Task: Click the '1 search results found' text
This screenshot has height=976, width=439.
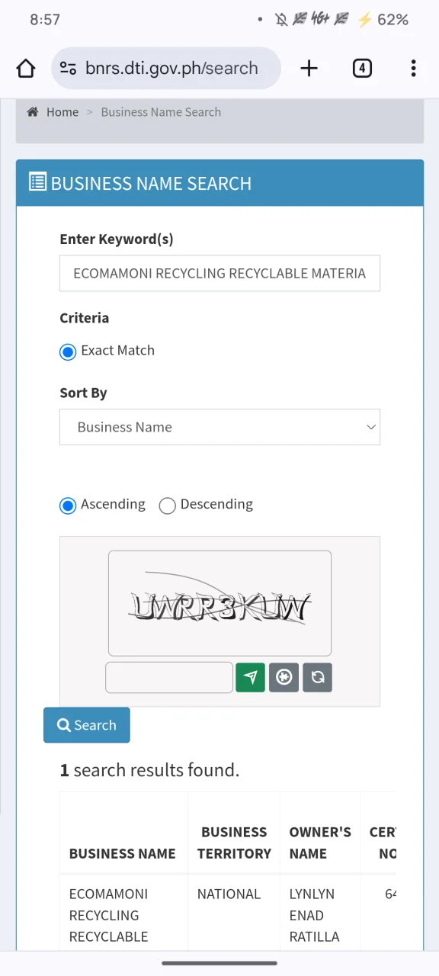Action: pos(149,770)
